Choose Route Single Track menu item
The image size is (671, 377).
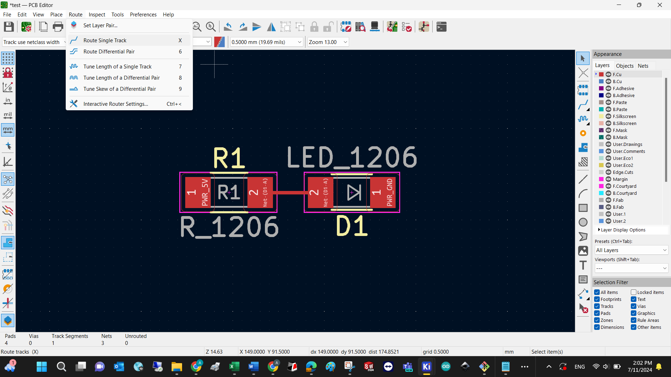(x=129, y=40)
